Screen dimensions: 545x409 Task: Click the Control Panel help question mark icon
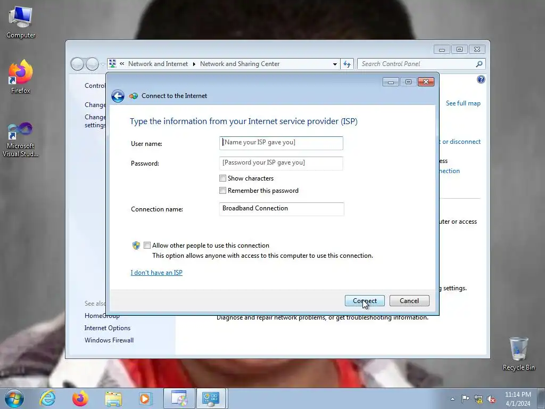click(481, 80)
